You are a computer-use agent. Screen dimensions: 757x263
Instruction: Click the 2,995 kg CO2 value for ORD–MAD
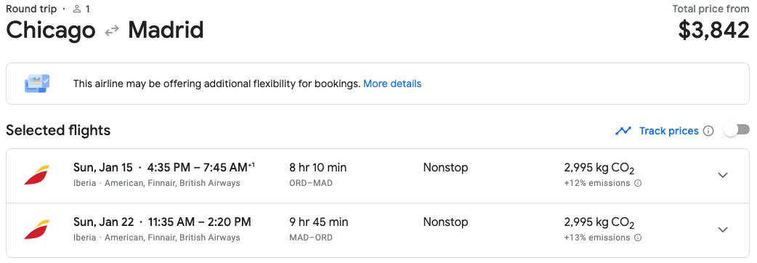click(599, 169)
